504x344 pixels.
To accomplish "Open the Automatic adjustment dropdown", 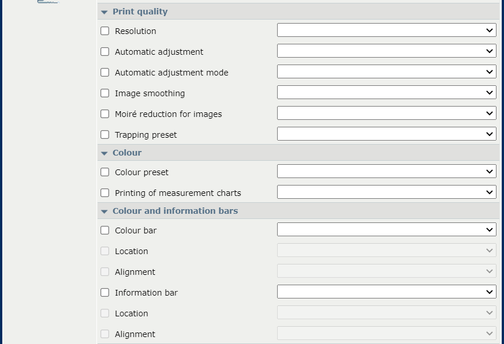I will click(386, 51).
